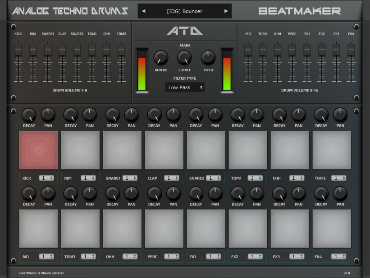Open the Low Pass filter type dropdown
This screenshot has width=370, height=278.
pyautogui.click(x=184, y=87)
